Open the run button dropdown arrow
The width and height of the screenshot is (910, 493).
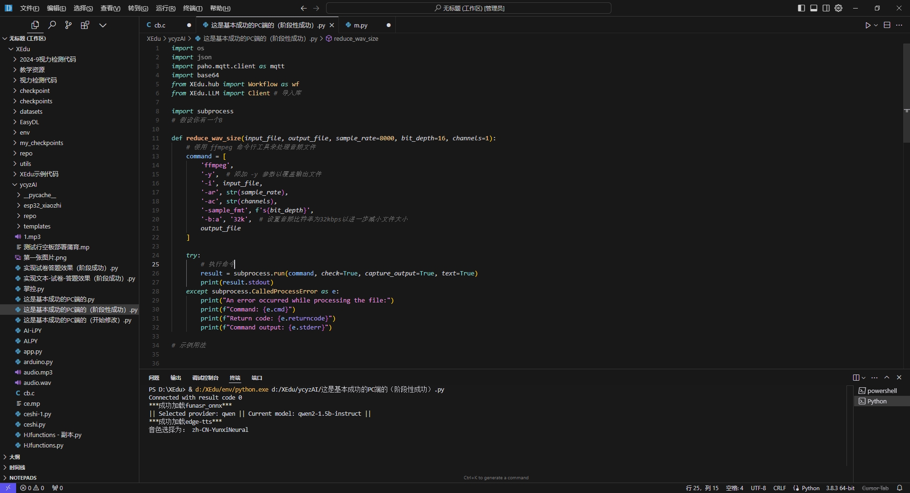[x=876, y=25]
